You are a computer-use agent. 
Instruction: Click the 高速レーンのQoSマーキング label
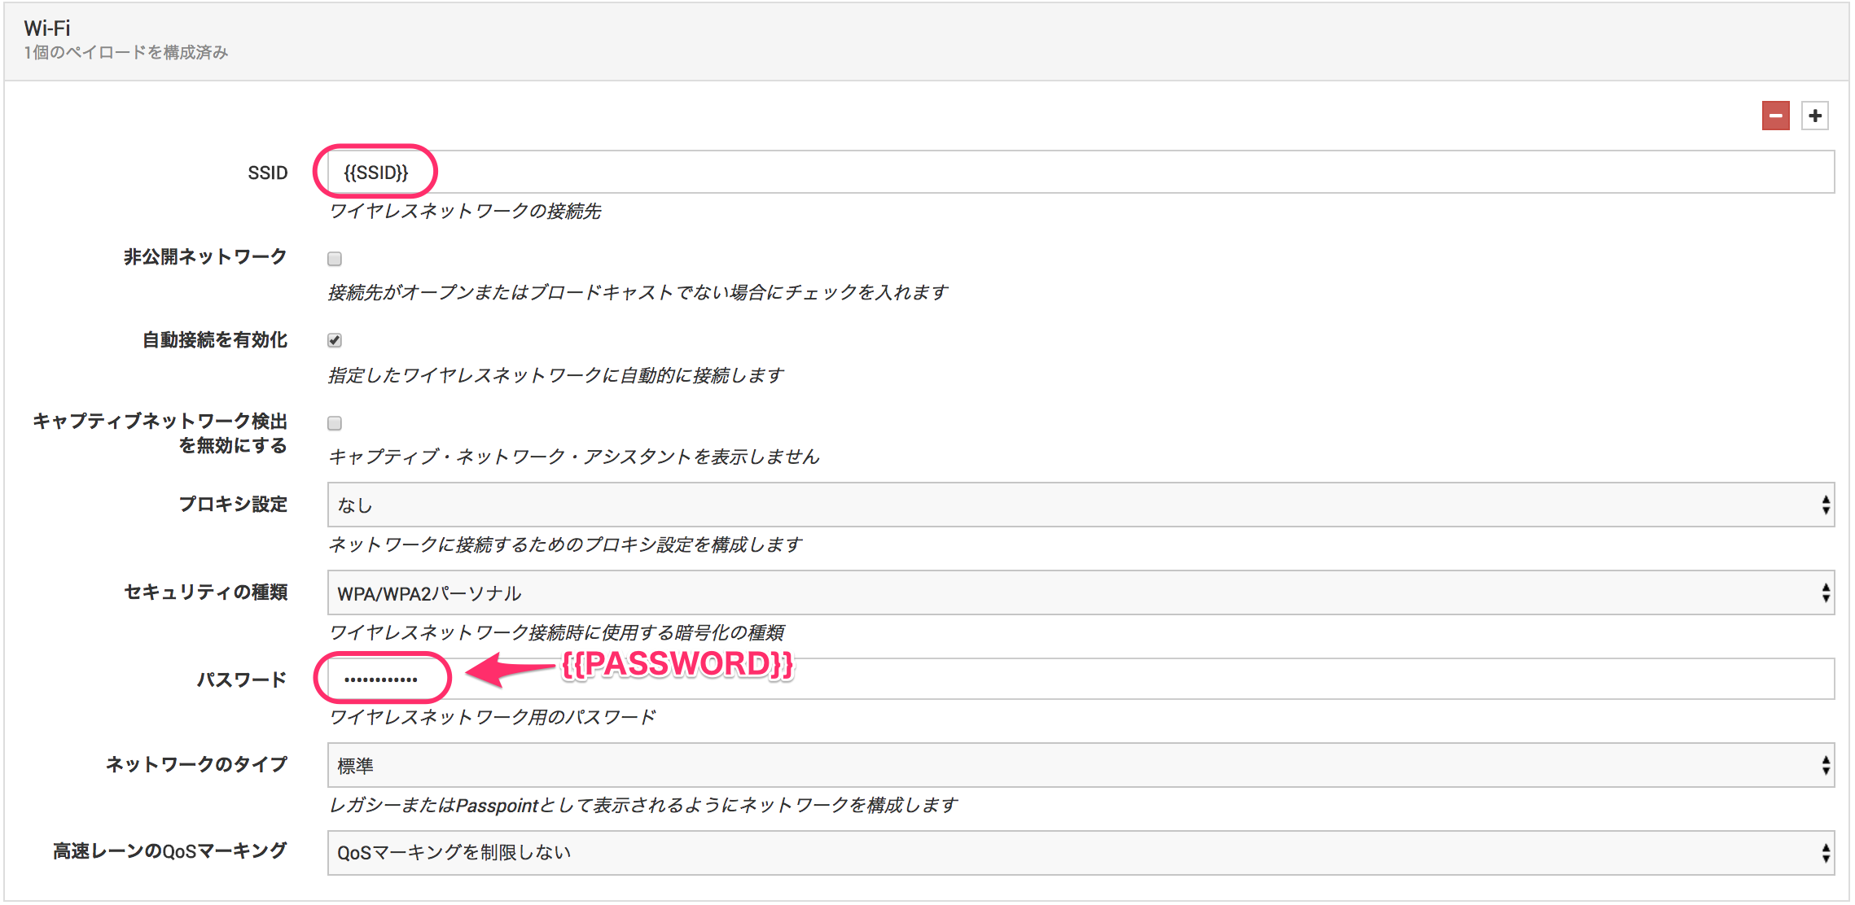point(169,851)
